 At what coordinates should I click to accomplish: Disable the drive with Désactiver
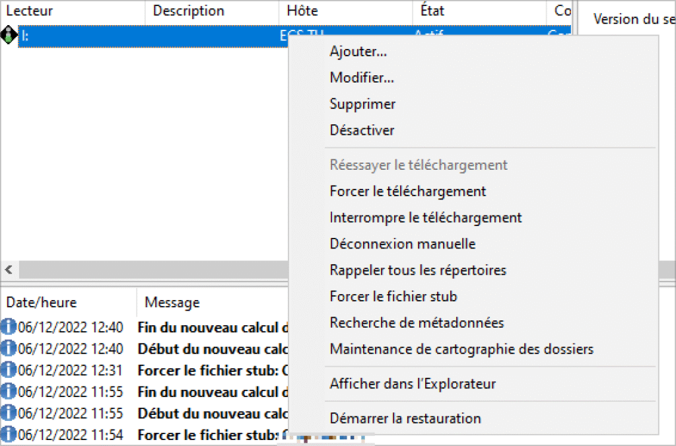pos(362,130)
